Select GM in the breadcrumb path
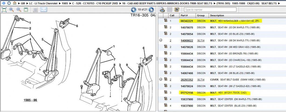 (x=23, y=3)
